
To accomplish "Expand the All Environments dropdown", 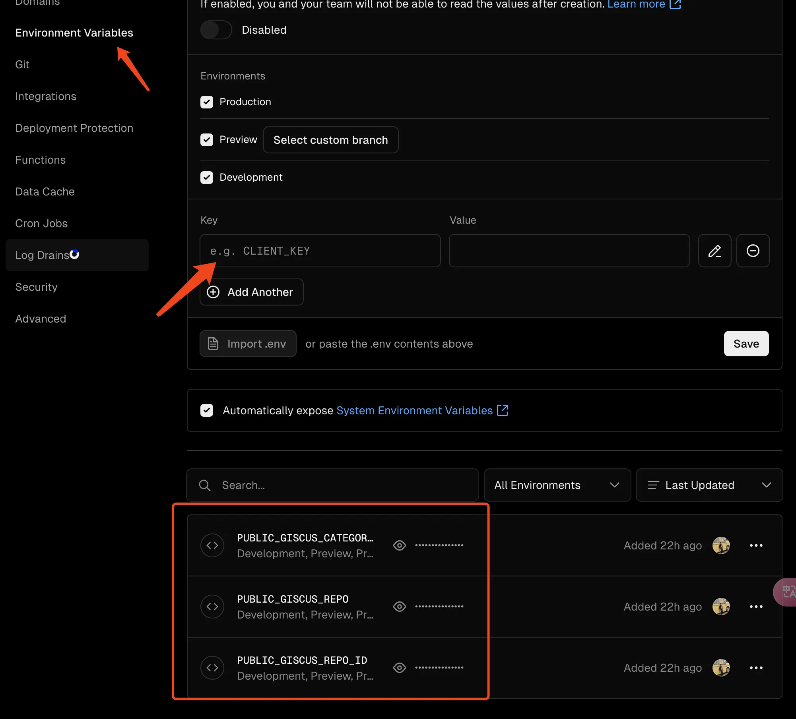I will pos(557,485).
